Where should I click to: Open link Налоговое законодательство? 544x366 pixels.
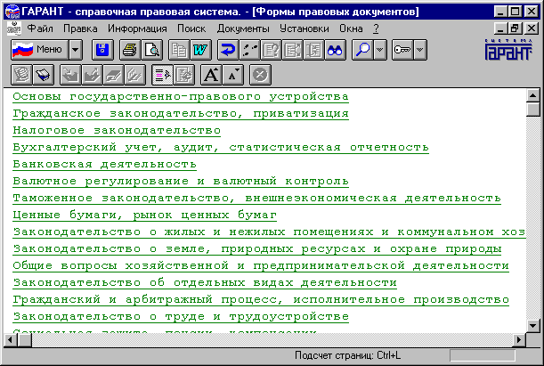tap(117, 131)
